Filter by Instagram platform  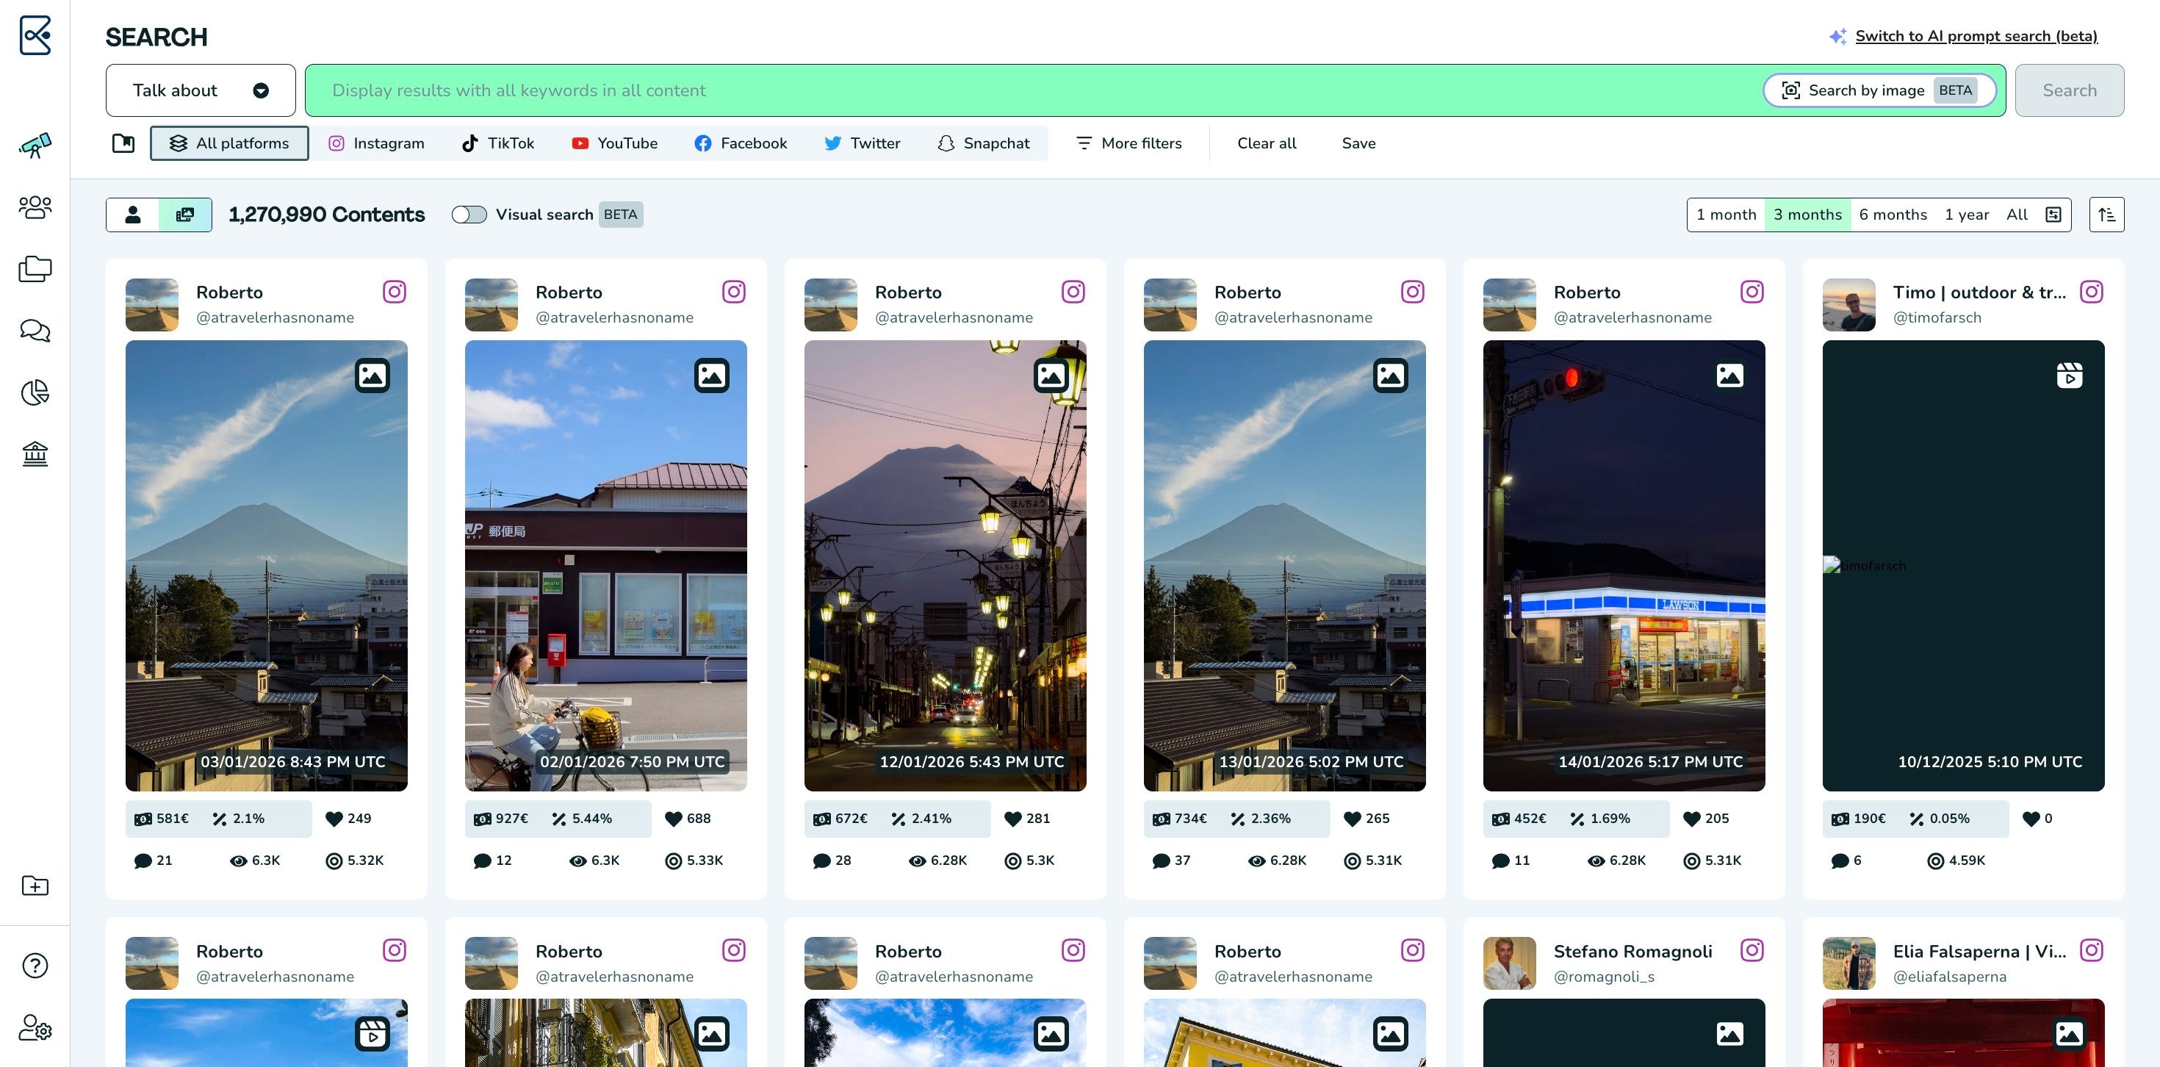pos(376,143)
